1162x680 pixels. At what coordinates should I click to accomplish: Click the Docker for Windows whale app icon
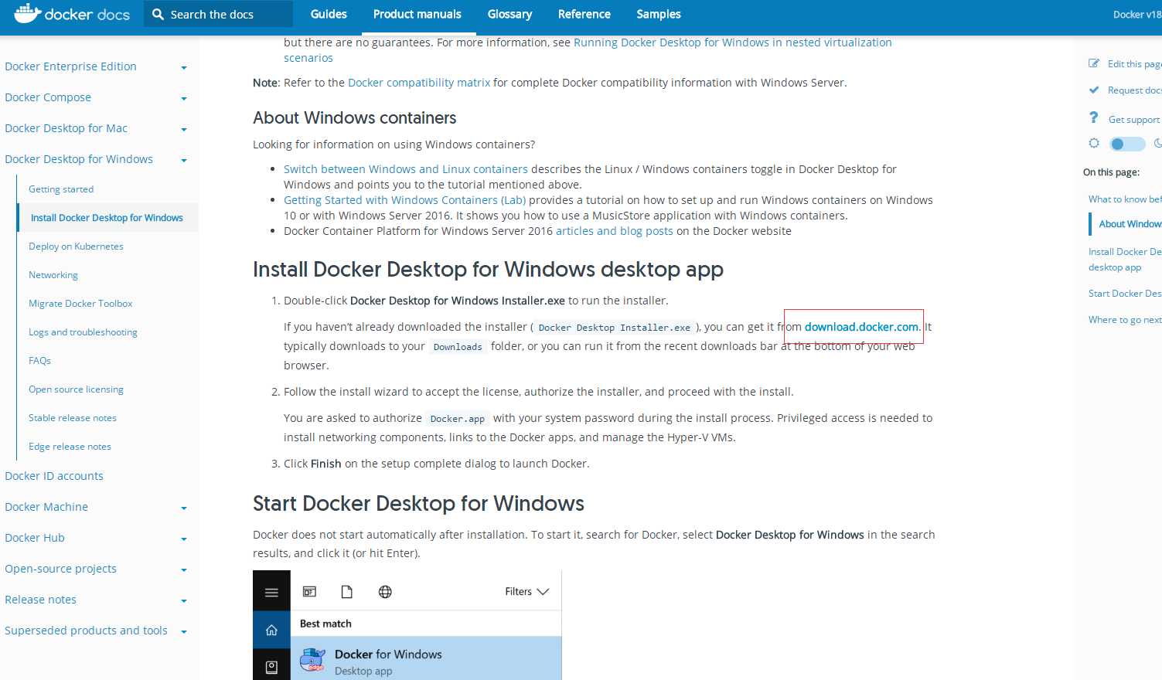pos(312,660)
